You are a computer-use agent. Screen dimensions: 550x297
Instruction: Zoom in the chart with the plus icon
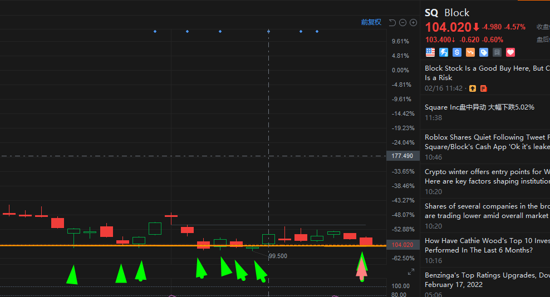(x=413, y=22)
